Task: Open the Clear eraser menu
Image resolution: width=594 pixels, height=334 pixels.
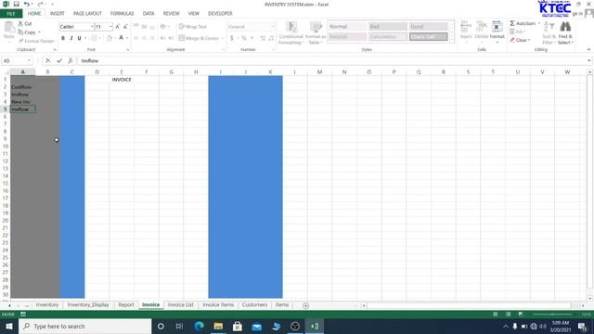Action: (520, 40)
